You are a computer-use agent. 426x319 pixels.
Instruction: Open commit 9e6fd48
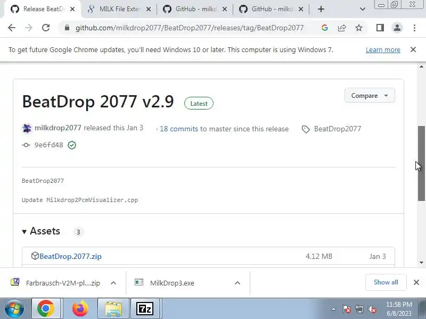pos(48,145)
